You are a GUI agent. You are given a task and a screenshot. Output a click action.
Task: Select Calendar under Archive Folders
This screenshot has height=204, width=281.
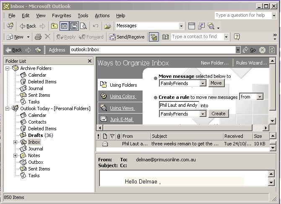point(33,75)
